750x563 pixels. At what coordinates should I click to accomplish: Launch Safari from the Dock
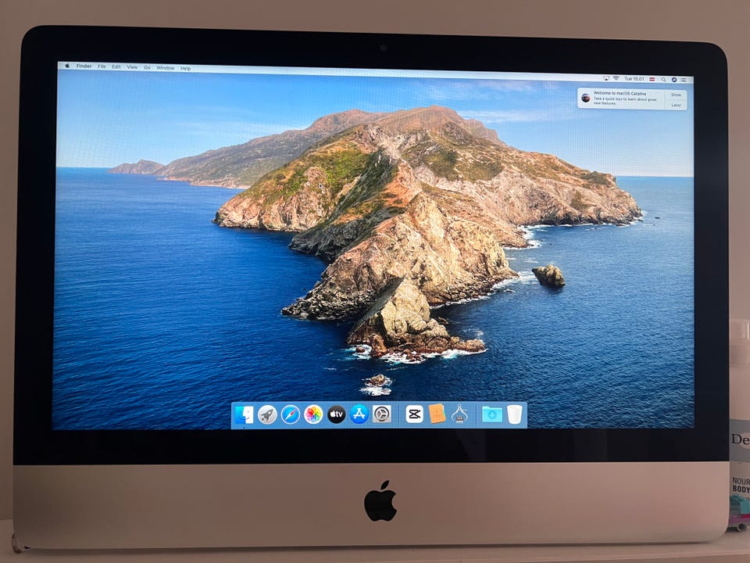click(291, 414)
